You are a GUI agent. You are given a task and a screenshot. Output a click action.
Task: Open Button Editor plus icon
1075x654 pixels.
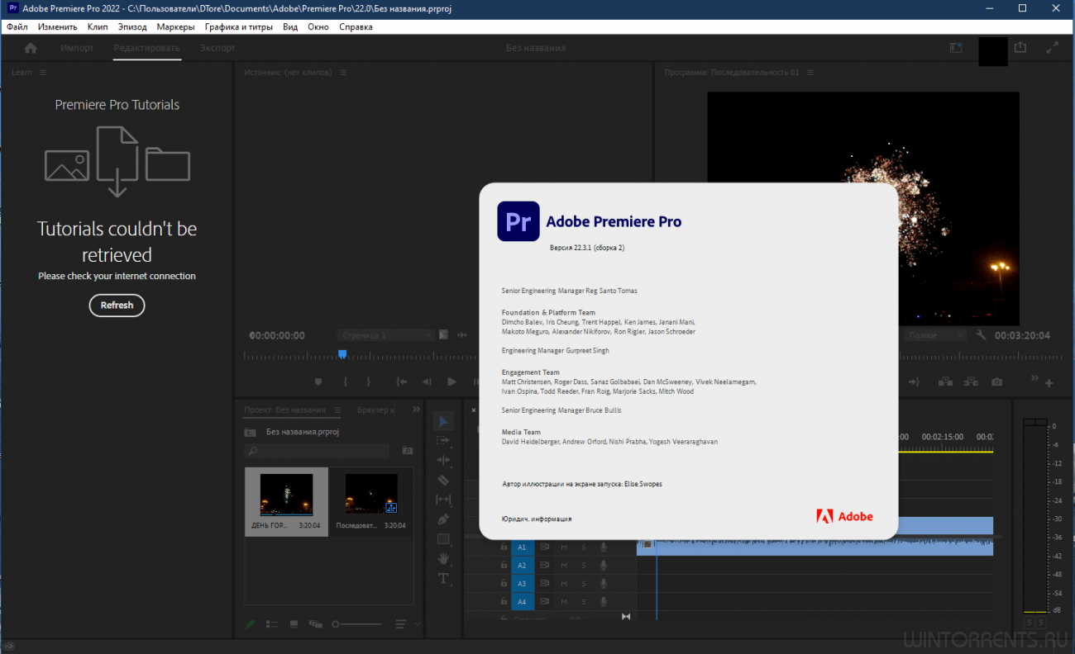1049,383
